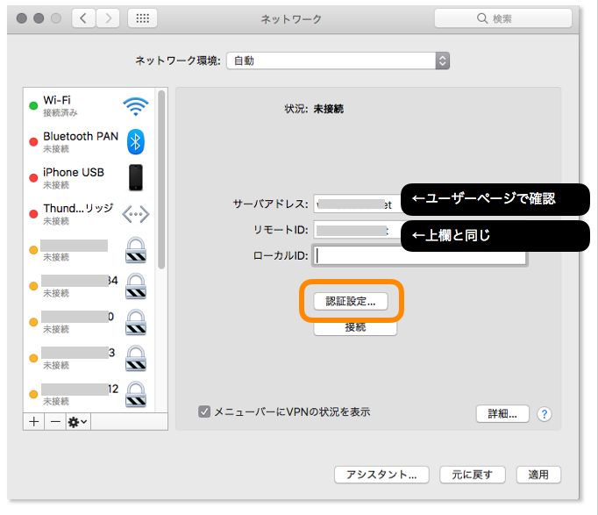Image resolution: width=598 pixels, height=515 pixels.
Task: Click the service list scrollbar
Action: tap(161, 179)
